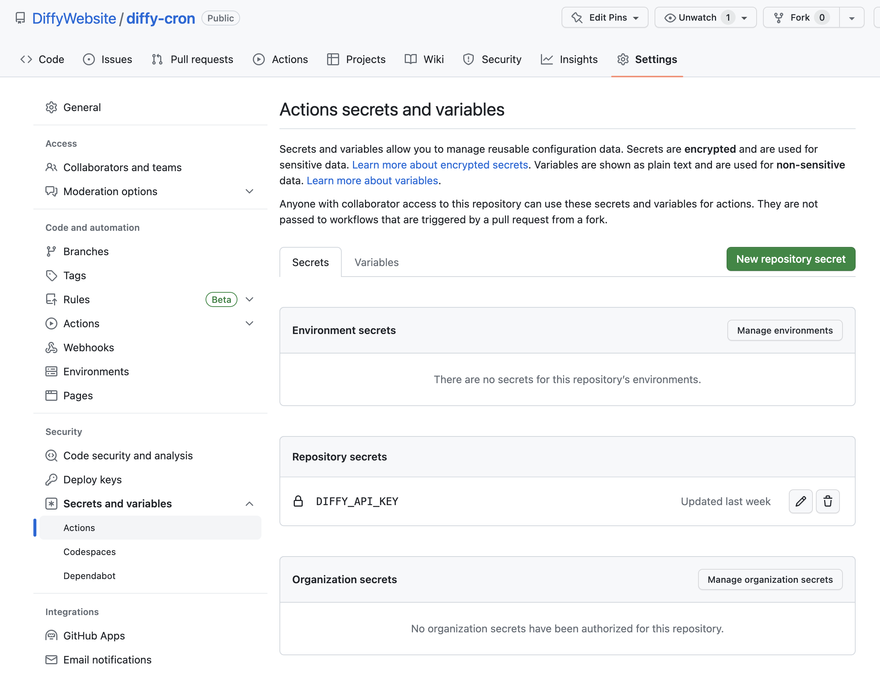This screenshot has width=880, height=686.
Task: Expand Moderation options chevron
Action: point(249,191)
